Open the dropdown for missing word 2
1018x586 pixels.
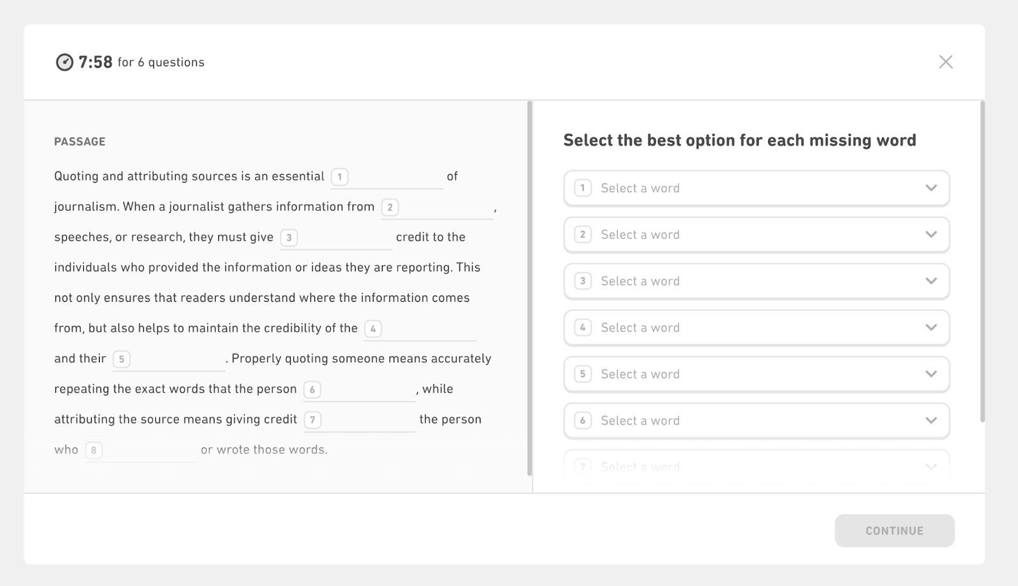756,235
